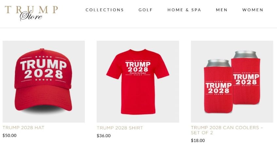Open the Women menu

pos(253,10)
